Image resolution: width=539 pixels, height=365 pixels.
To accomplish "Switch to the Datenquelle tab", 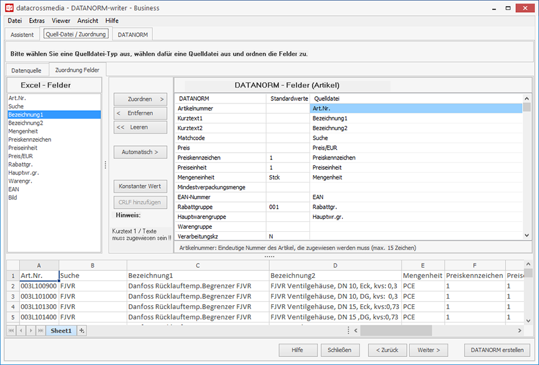I will point(27,71).
